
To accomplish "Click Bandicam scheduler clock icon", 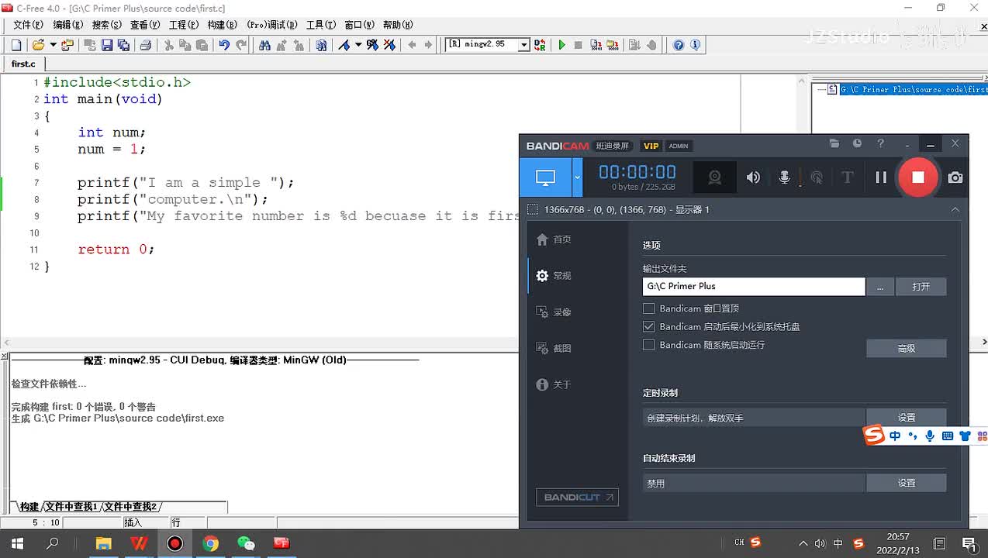I will 857,143.
